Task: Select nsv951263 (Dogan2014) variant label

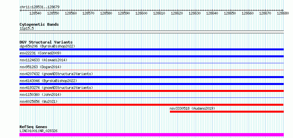Action: click(40, 67)
